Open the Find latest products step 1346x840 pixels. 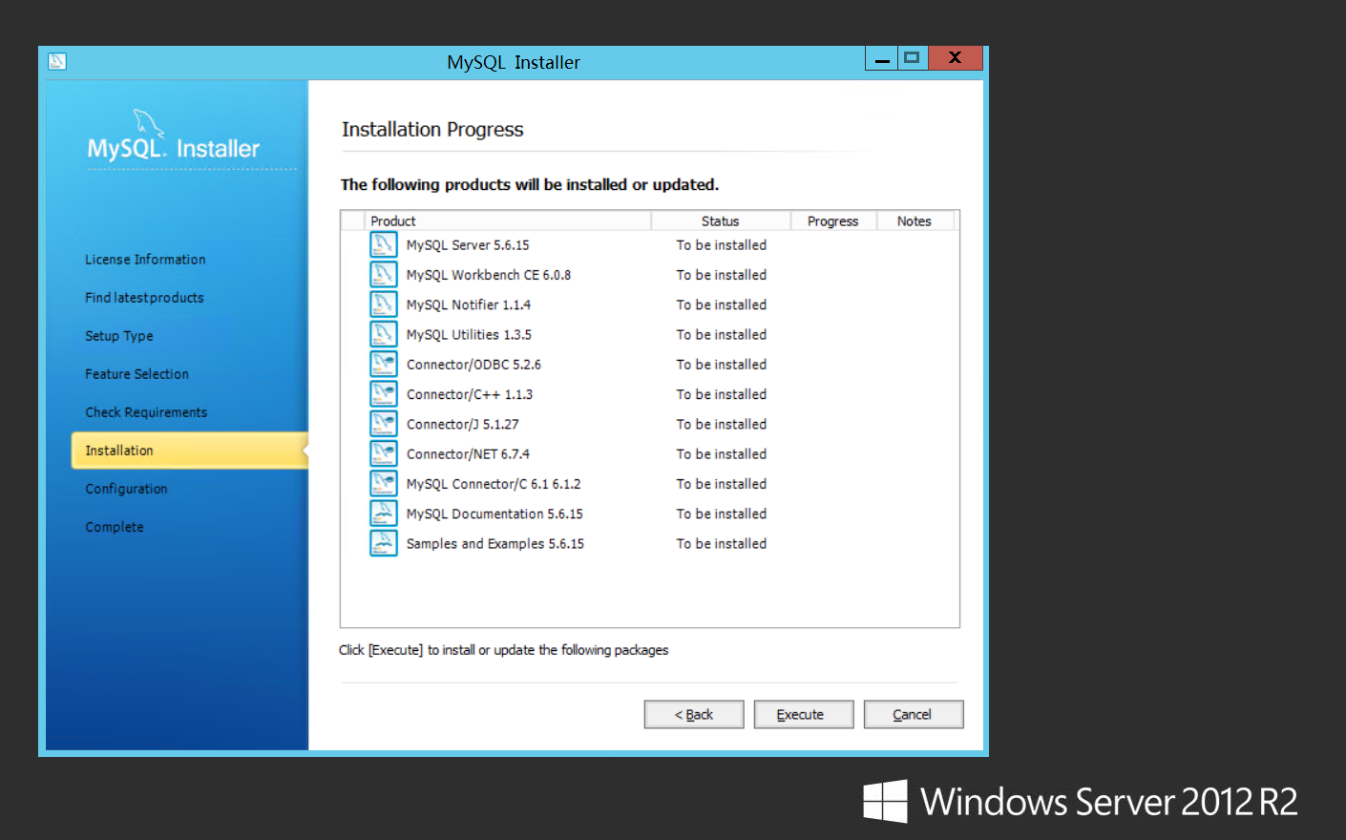(x=144, y=298)
